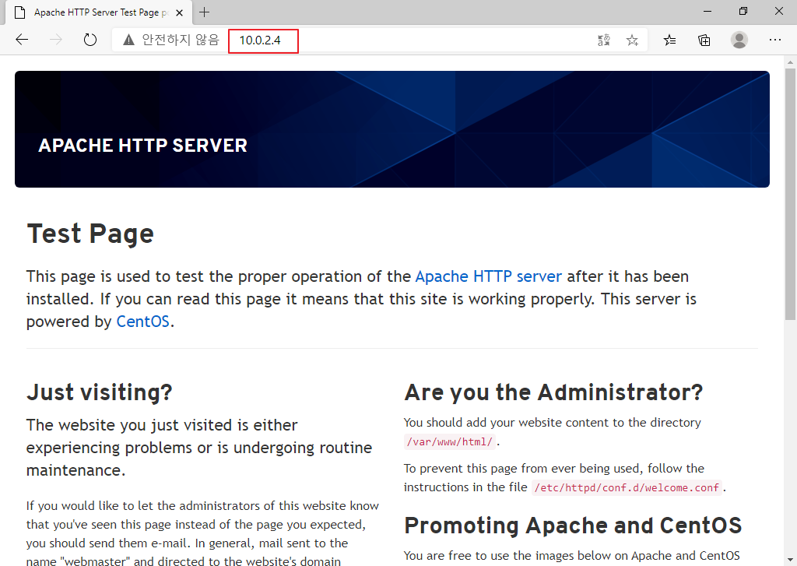Open the Settings and more menu
The height and width of the screenshot is (566, 797).
[x=774, y=40]
